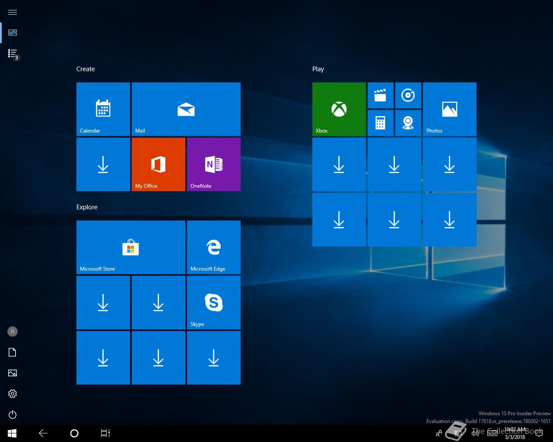Screen dimensions: 553x442
Task: Open the user account menu in the sidebar
Action: 13,331
